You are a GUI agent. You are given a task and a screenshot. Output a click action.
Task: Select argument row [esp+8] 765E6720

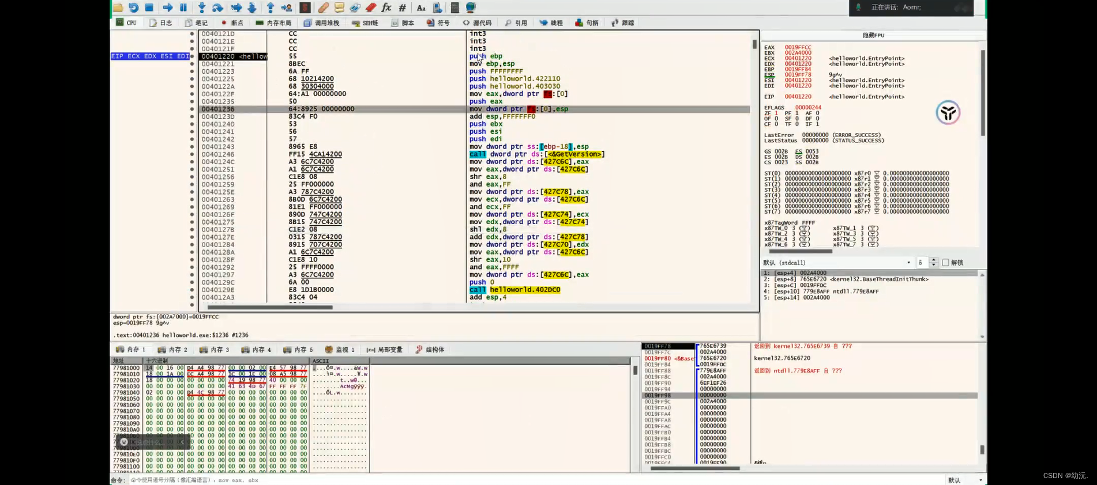pyautogui.click(x=846, y=279)
